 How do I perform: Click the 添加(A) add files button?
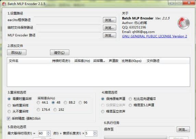point(17,52)
